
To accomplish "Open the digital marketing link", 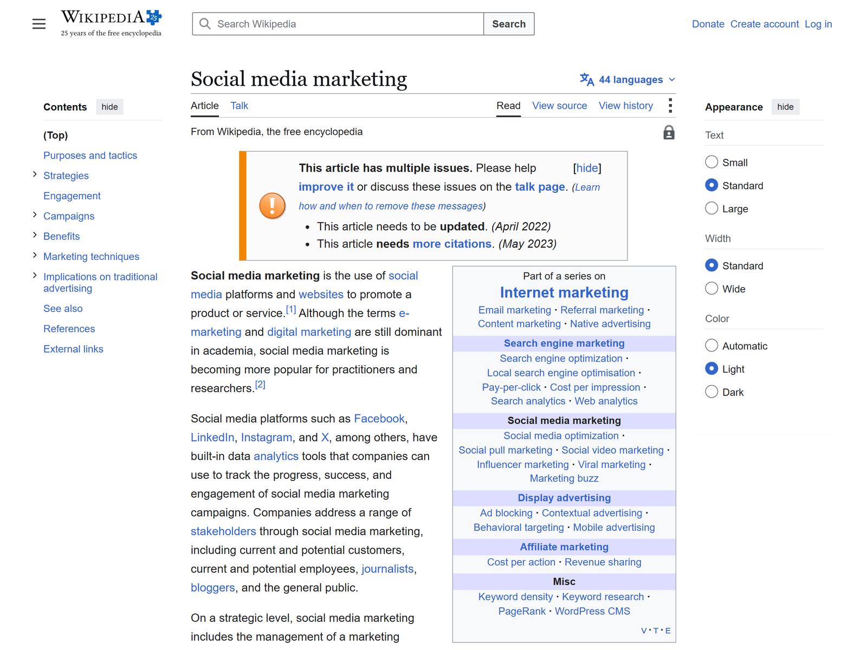I will (x=309, y=332).
